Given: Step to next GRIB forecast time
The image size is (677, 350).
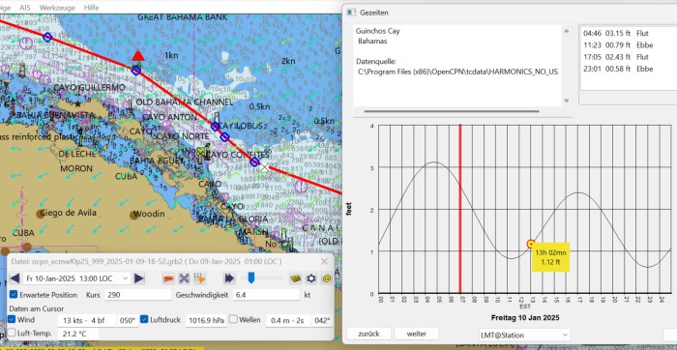Looking at the screenshot, I should click(139, 278).
